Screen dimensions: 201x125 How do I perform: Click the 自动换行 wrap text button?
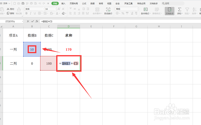point(108,11)
